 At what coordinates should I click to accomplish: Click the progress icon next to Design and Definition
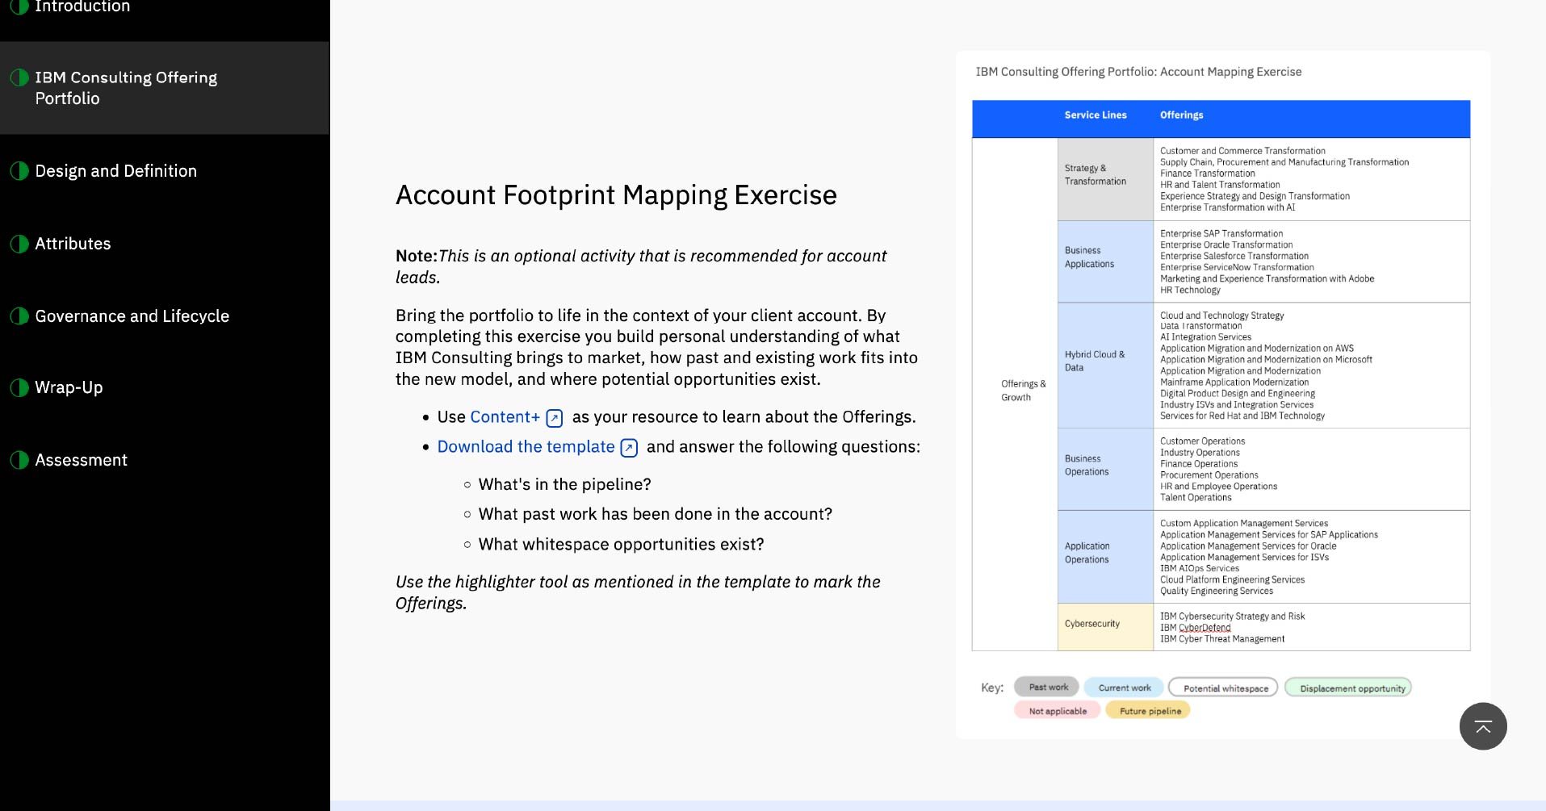[x=19, y=171]
